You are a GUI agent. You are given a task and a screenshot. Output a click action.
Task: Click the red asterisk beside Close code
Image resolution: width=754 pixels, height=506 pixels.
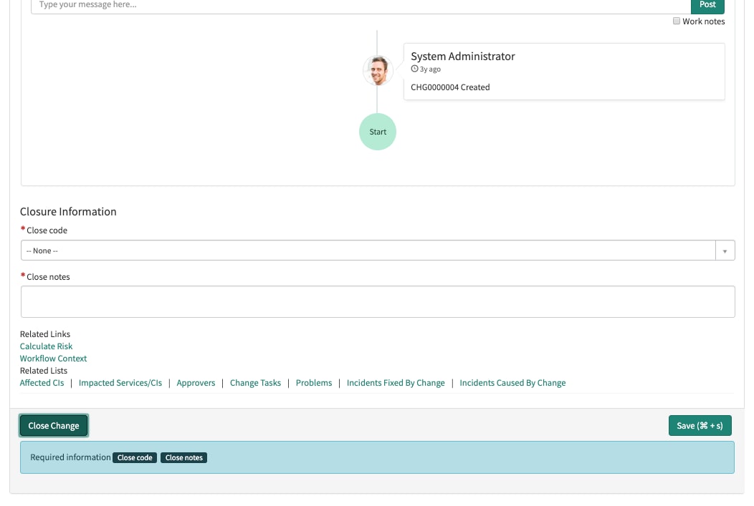coord(22,228)
